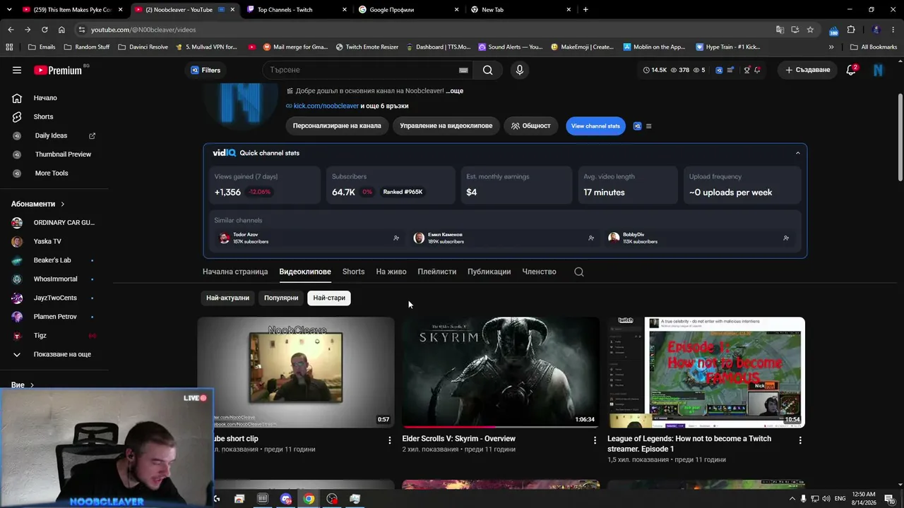
Task: Follow similar channel Емил Каменов
Action: tap(591, 238)
